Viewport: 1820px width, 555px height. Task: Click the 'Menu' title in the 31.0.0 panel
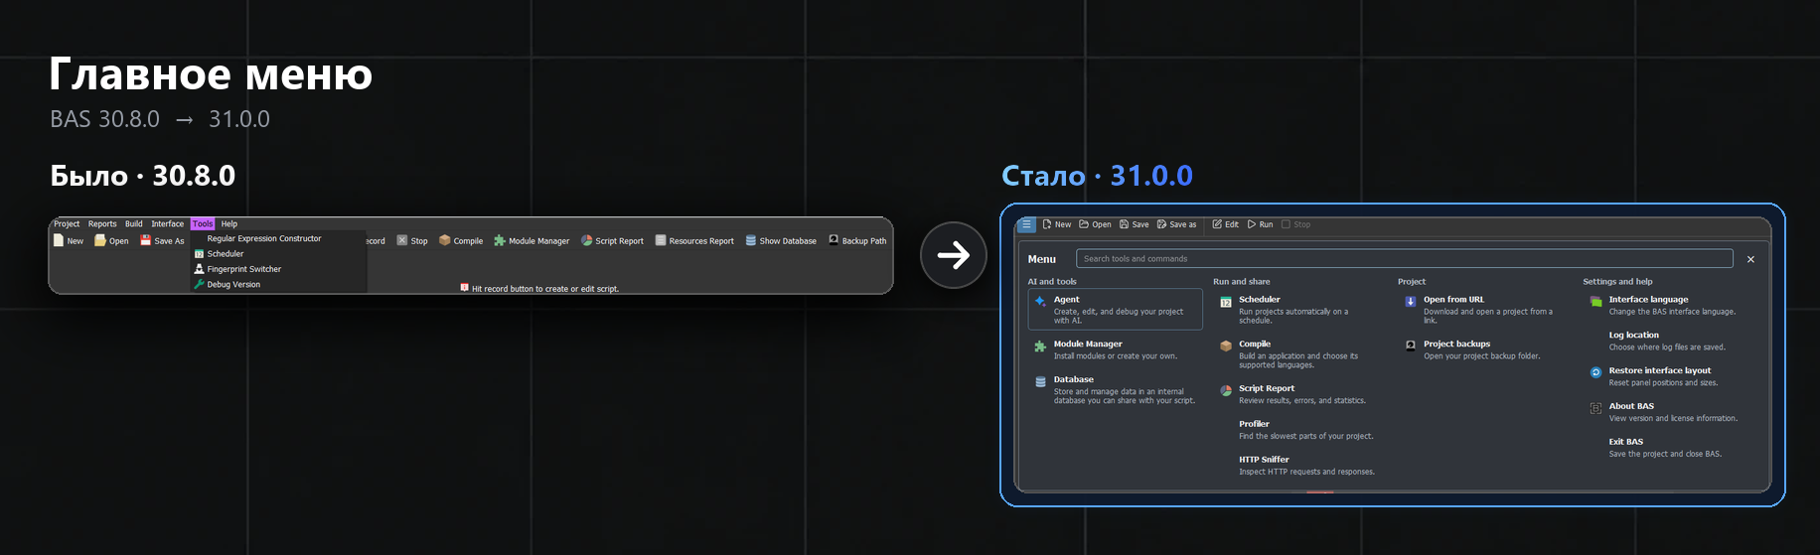click(x=1042, y=259)
